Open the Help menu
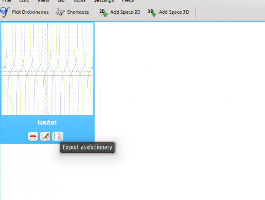The height and width of the screenshot is (200, 265). pyautogui.click(x=128, y=1)
